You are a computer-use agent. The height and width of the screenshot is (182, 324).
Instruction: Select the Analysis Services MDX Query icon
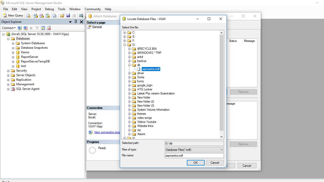point(35,15)
